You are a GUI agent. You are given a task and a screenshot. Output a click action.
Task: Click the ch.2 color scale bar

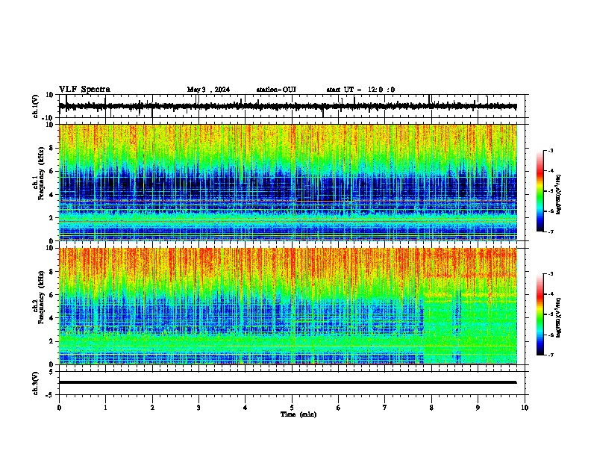pos(540,314)
